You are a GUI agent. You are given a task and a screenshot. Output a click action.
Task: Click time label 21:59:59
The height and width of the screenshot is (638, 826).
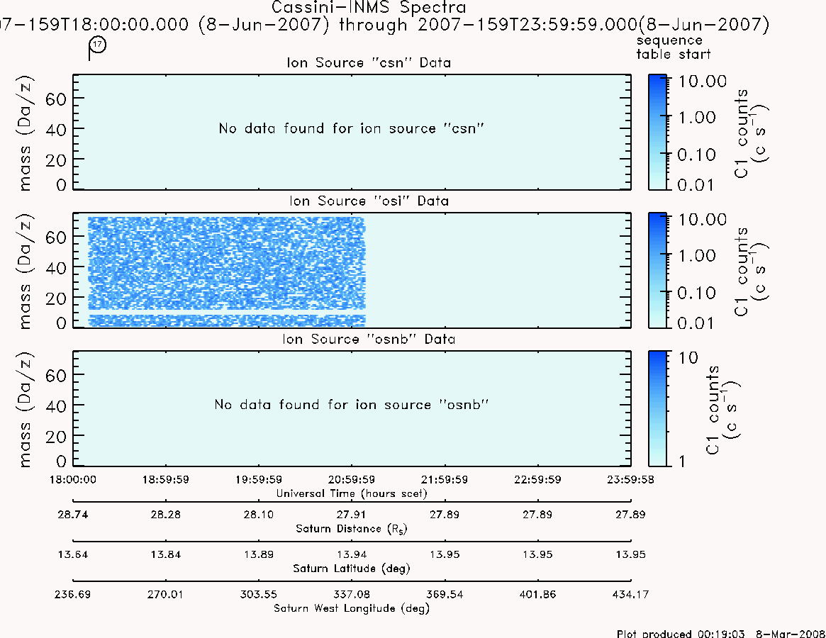click(x=445, y=479)
